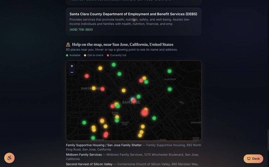
Task: Click the yellow Call to check legend dot
Action: pyautogui.click(x=85, y=55)
